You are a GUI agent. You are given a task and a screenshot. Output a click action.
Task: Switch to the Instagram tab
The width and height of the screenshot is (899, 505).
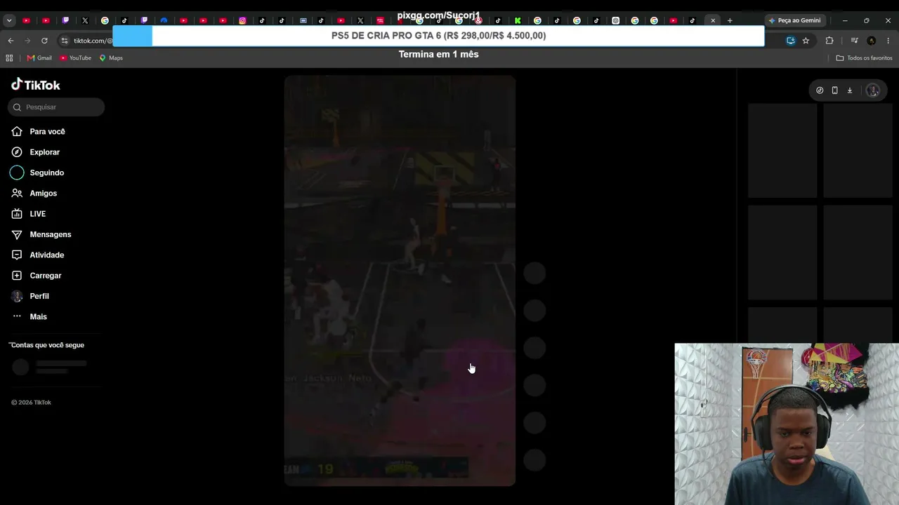click(x=242, y=20)
